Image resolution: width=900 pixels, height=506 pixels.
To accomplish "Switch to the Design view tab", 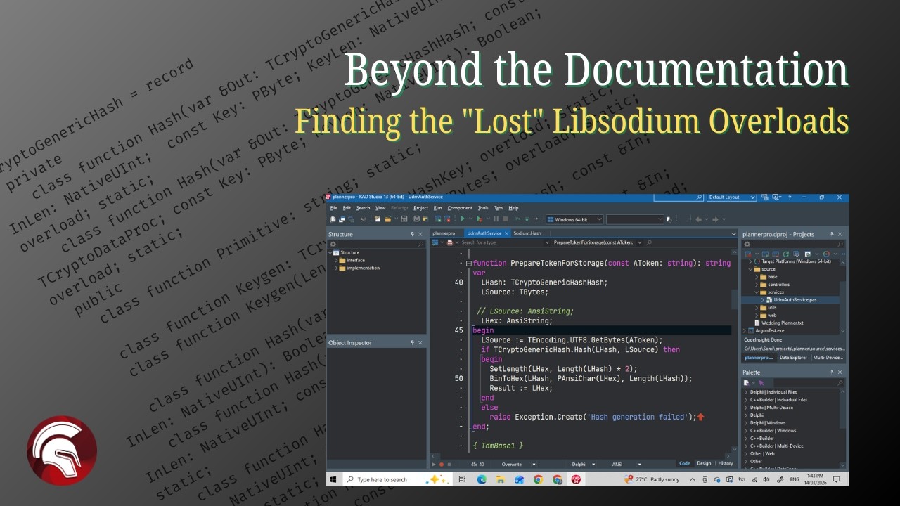I will [704, 464].
